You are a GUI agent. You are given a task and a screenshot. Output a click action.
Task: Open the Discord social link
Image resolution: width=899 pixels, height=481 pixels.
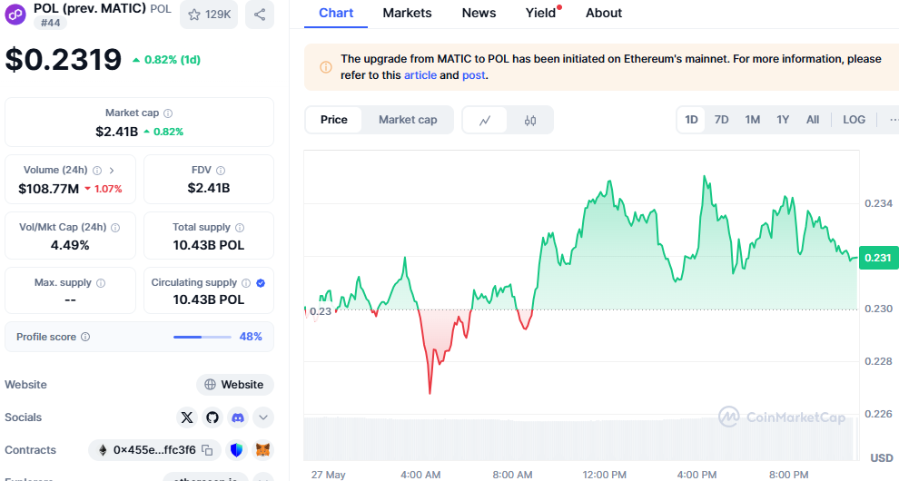(x=237, y=417)
